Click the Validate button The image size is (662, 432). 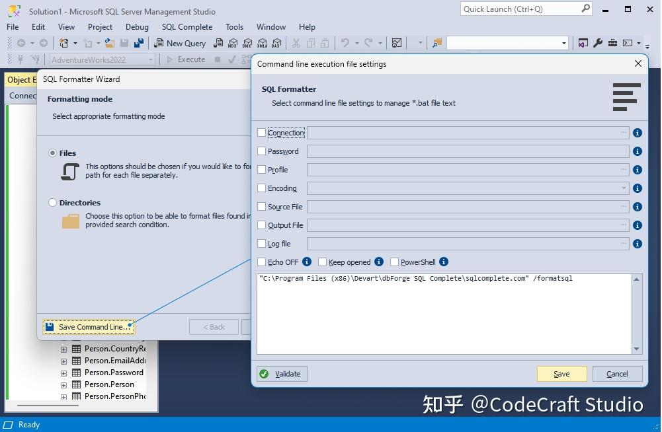(282, 374)
